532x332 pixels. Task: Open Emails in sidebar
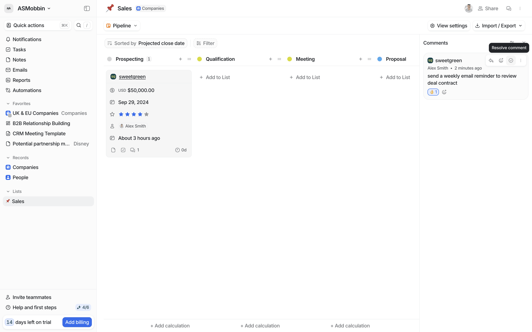48,70
